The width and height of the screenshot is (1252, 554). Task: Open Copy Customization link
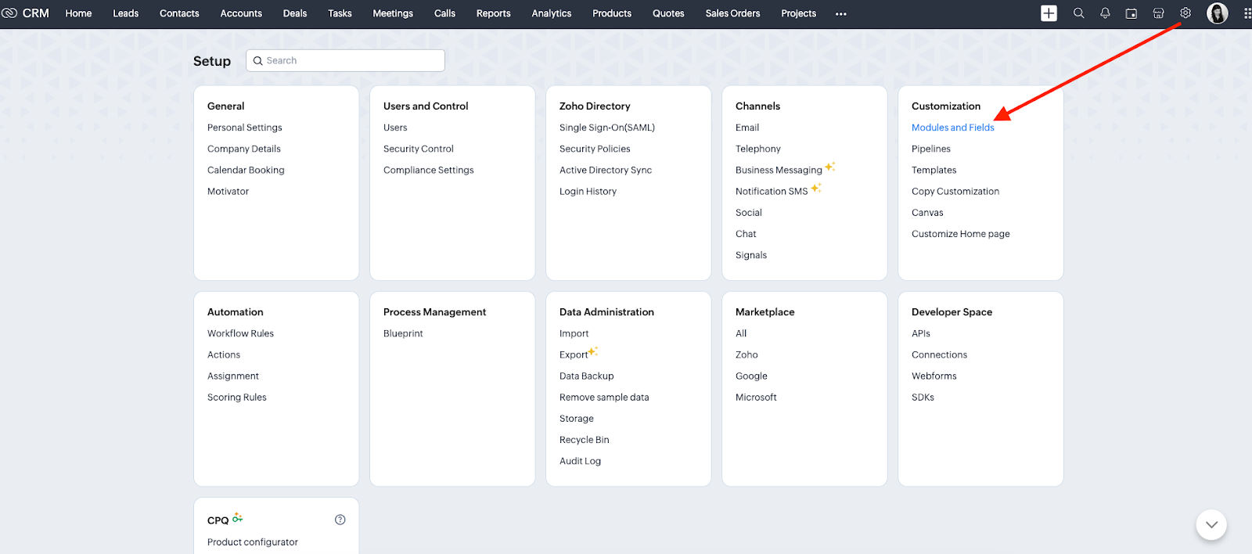coord(955,191)
